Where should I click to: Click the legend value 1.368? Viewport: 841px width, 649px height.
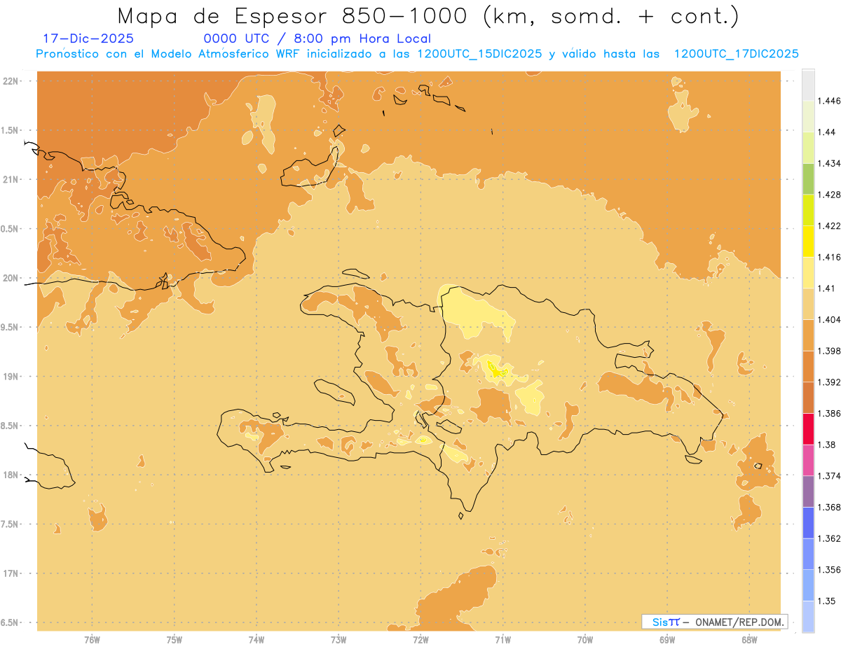830,507
